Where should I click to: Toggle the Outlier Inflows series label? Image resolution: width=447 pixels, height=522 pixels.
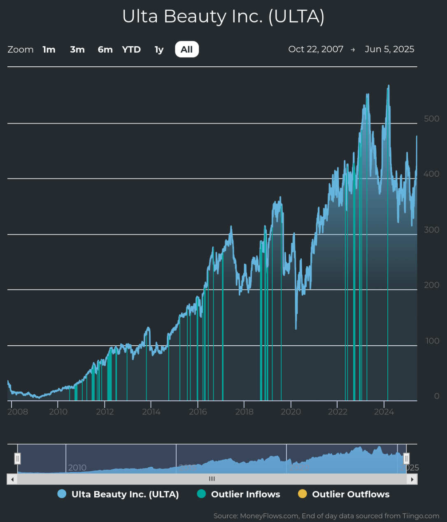click(x=246, y=494)
